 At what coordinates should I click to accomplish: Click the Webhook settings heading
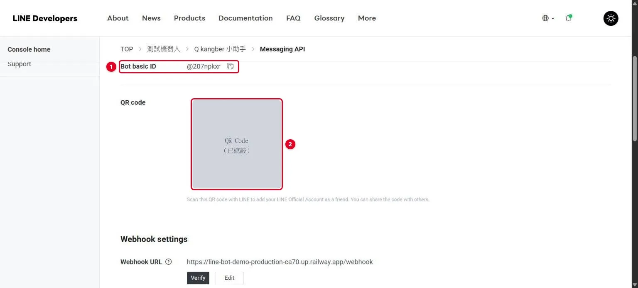[154, 239]
